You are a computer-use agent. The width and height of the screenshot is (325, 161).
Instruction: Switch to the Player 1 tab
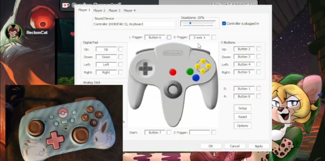84,10
